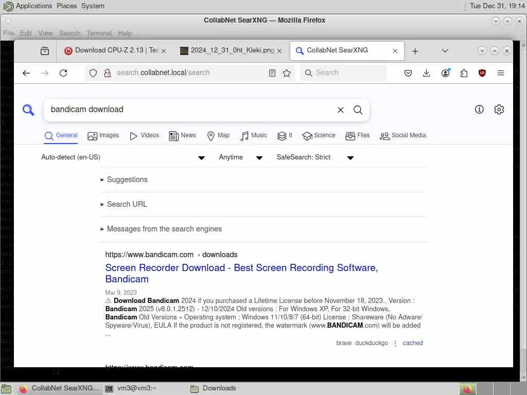Click the insecure connection lock icon
The image size is (527, 395).
pos(108,73)
